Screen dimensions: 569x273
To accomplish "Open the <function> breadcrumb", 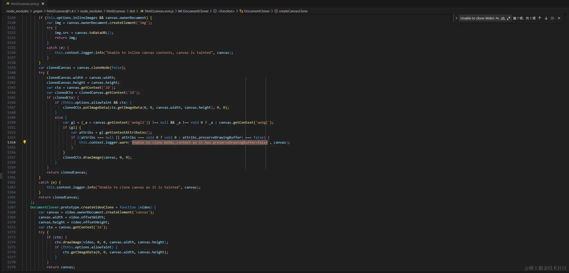I will (x=224, y=11).
